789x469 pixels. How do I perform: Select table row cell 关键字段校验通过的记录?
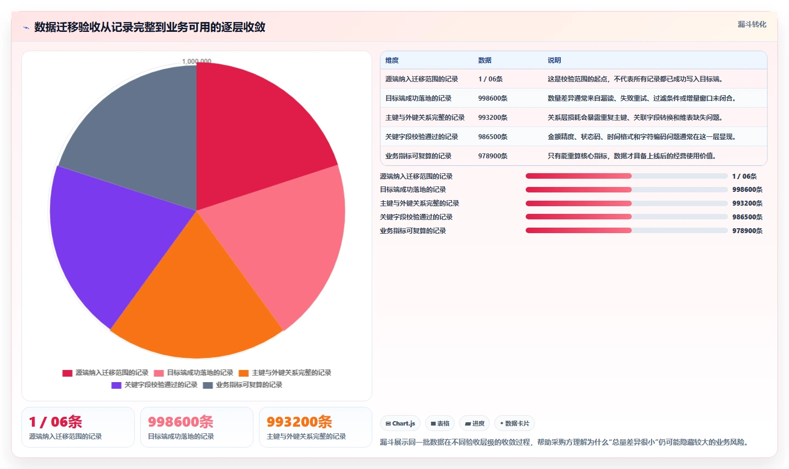click(422, 137)
